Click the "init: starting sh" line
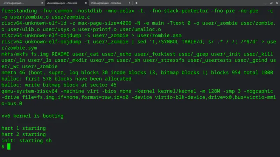Screen dimensions: 280x157 click(x=27, y=141)
